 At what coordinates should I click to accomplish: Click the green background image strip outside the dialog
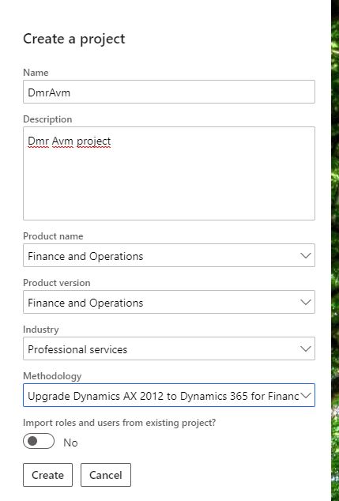click(x=335, y=250)
